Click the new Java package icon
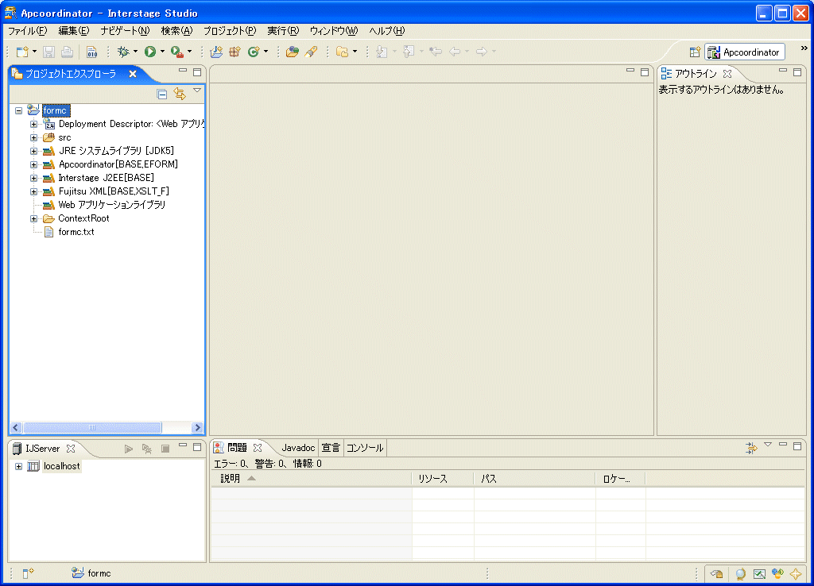Viewport: 814px width, 586px height. click(235, 52)
